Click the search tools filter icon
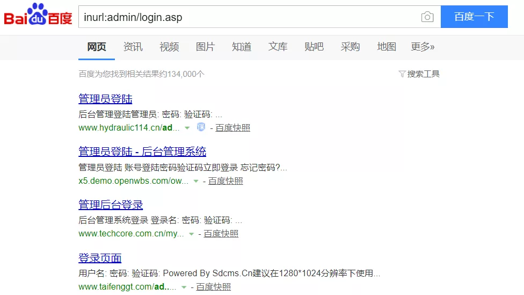Viewport: 524px width, 295px height. pyautogui.click(x=402, y=74)
